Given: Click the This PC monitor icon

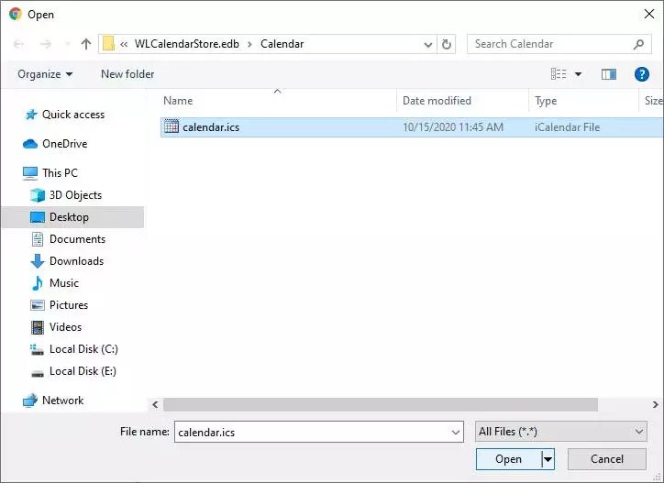Looking at the screenshot, I should [30, 173].
